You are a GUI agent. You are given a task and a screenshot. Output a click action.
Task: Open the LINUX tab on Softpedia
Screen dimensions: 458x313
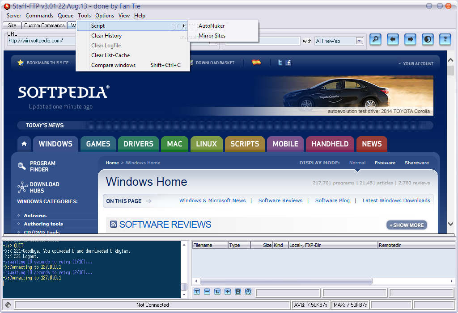click(x=207, y=144)
